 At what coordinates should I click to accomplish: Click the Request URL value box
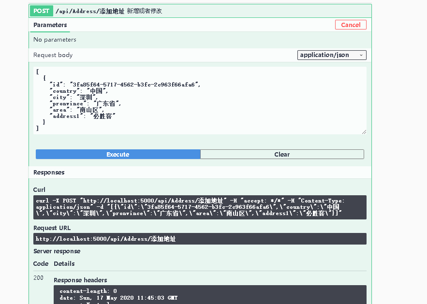(x=200, y=239)
